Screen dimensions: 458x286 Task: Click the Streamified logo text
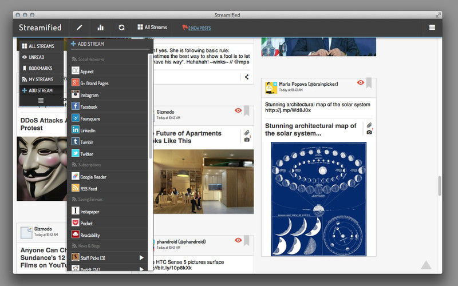[40, 27]
